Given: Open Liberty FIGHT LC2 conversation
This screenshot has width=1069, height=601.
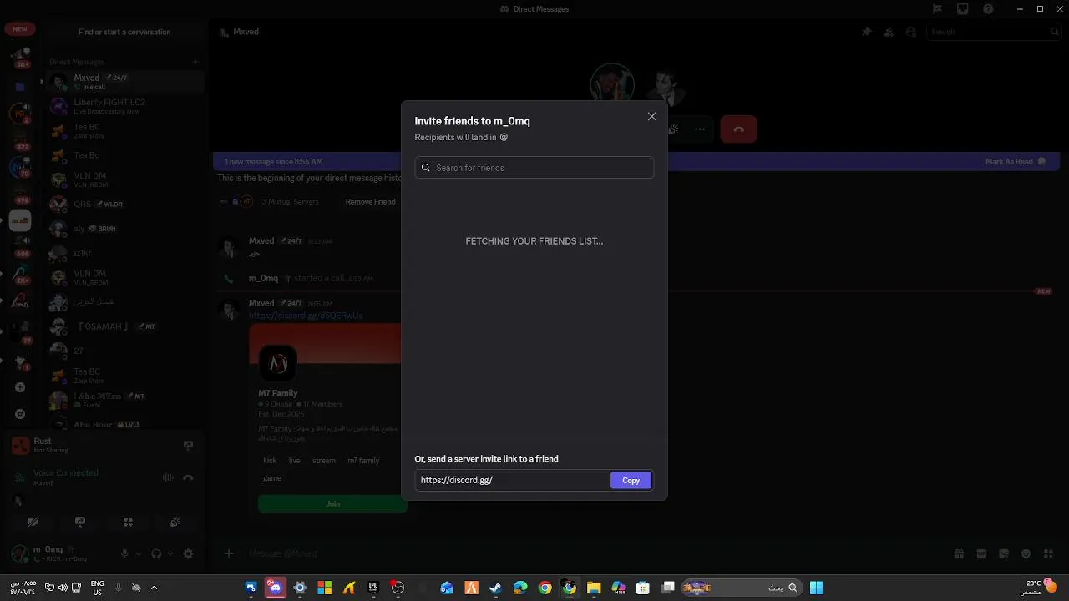Looking at the screenshot, I should 125,106.
